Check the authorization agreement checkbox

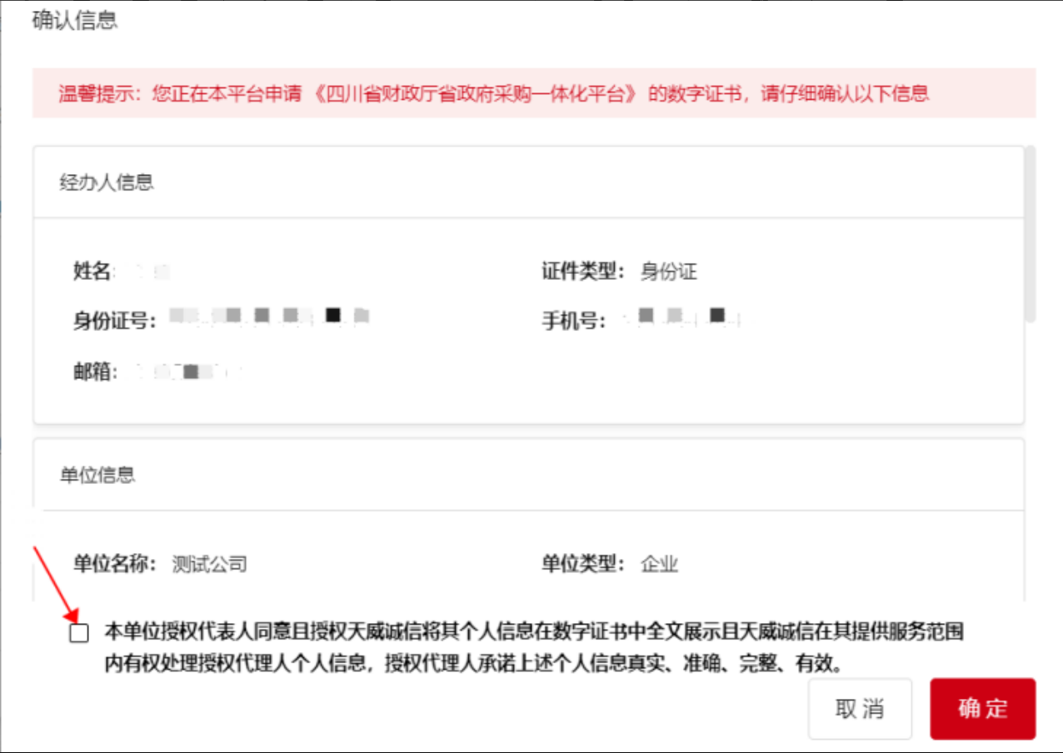pyautogui.click(x=79, y=633)
